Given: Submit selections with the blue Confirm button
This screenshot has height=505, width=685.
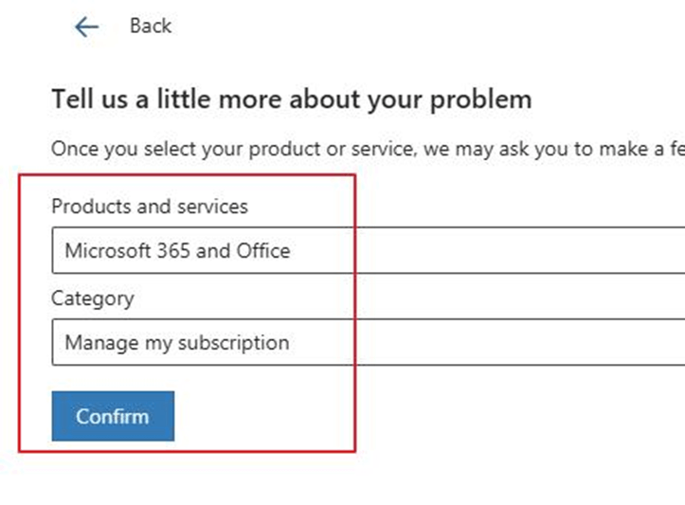Looking at the screenshot, I should coord(113,416).
